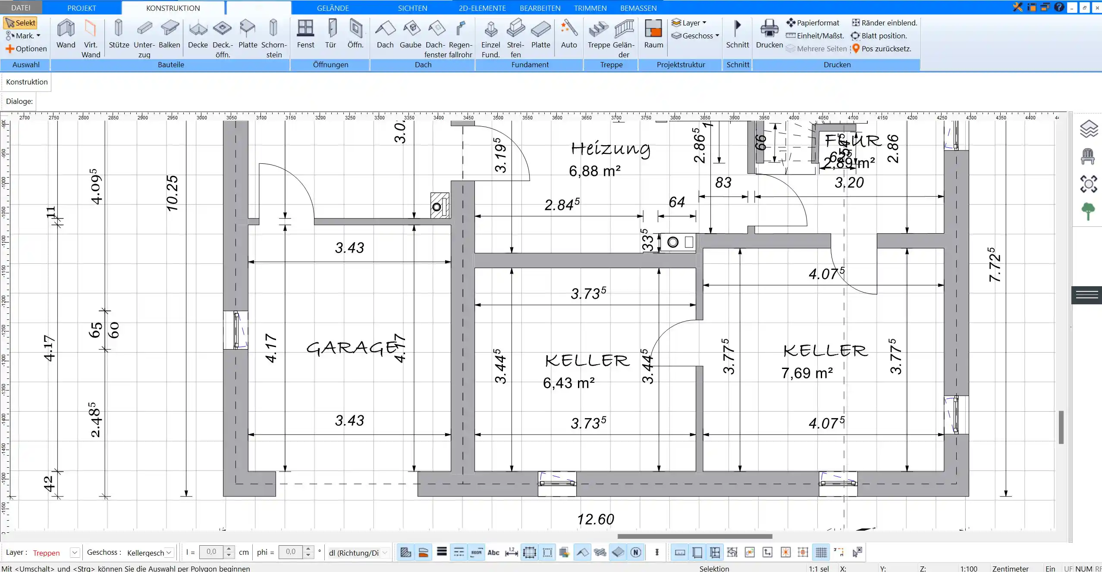Open the 2D-ELEMENTE tab
This screenshot has width=1102, height=572.
(482, 8)
